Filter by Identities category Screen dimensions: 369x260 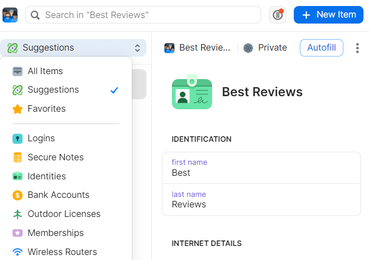click(x=66, y=176)
